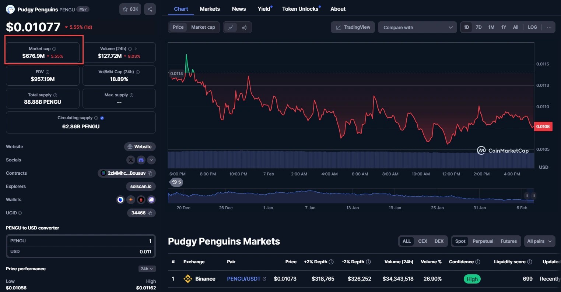Open the News tab

pyautogui.click(x=239, y=9)
